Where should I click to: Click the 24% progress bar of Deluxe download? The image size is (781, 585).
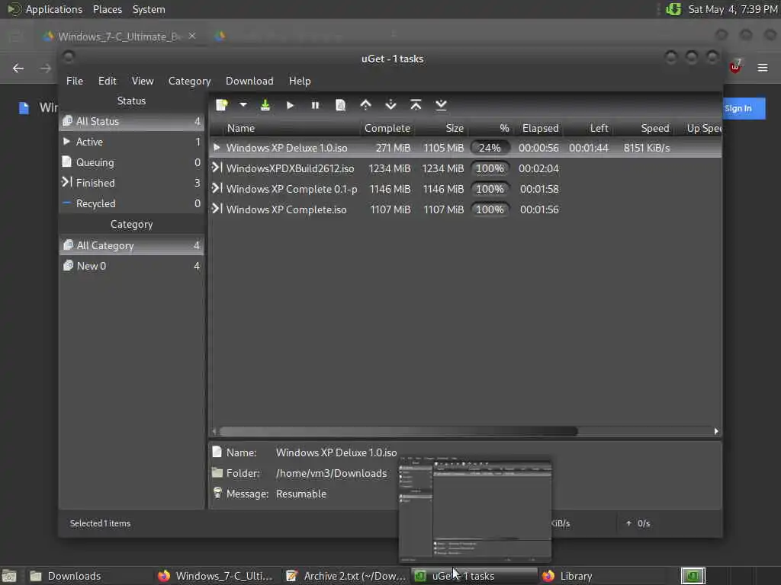point(490,148)
